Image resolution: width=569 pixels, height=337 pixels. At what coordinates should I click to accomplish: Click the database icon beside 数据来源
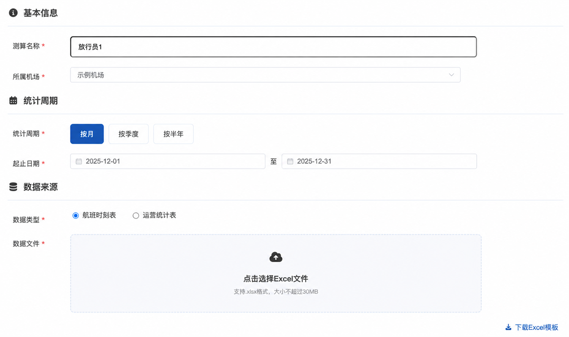click(13, 187)
